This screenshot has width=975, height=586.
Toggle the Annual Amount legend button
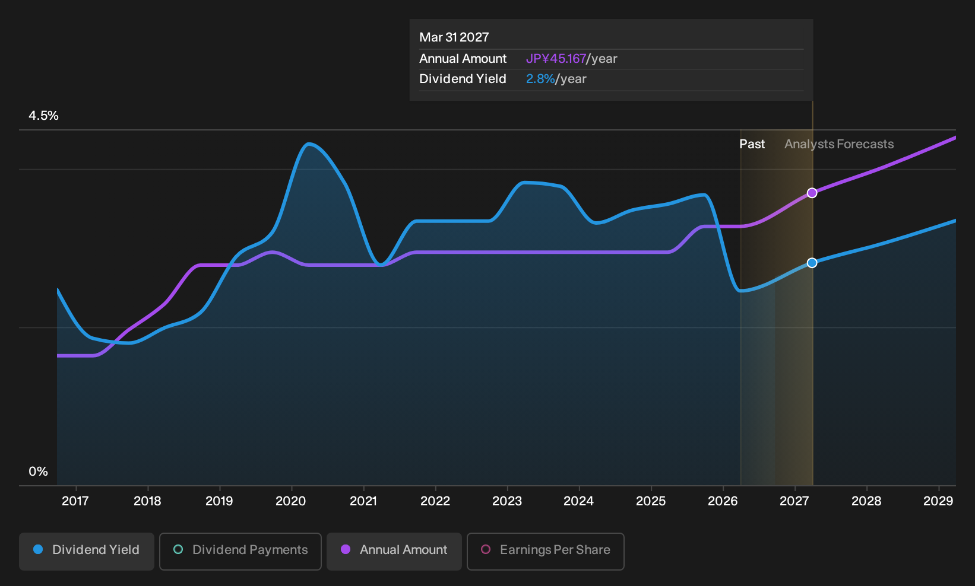point(394,552)
